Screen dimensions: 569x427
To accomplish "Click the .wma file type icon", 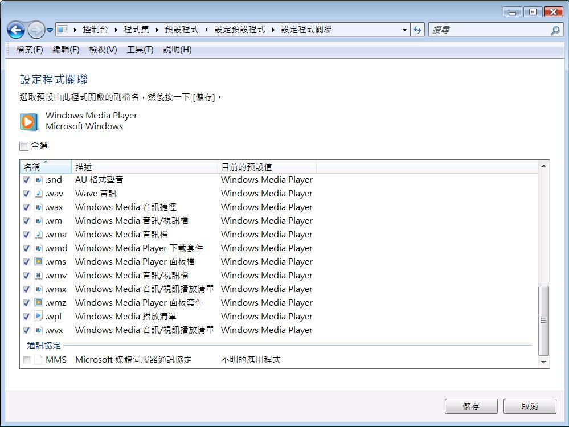I will point(39,235).
